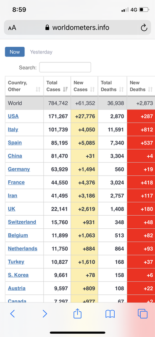Show open tabs with tabs icon
This screenshot has height=337, width=155.
coord(142,313)
